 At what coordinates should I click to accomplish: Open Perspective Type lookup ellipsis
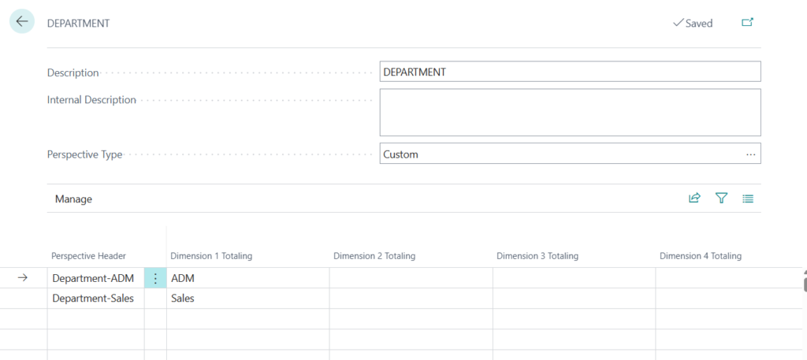tap(750, 154)
